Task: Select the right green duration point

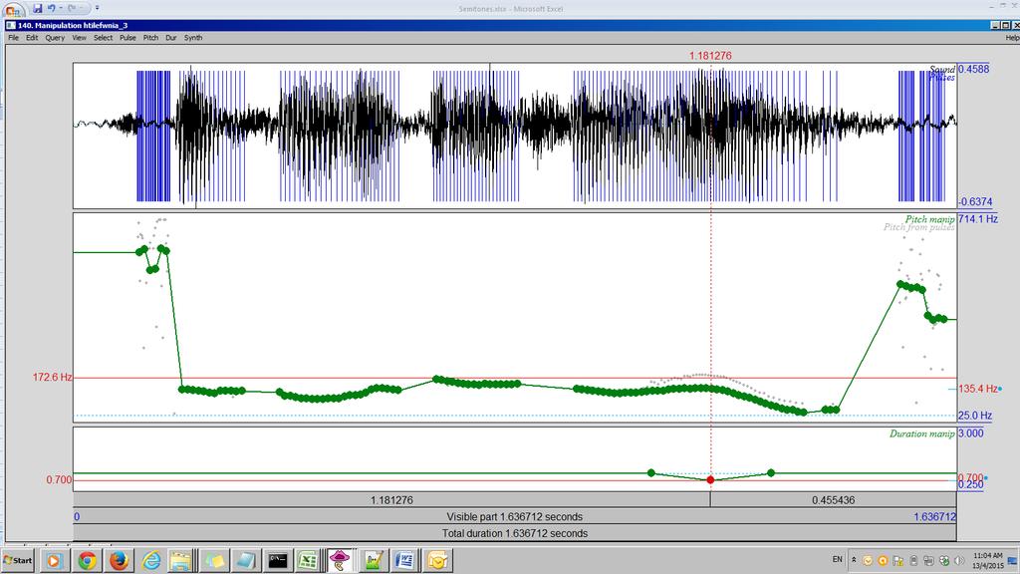Action: 771,472
